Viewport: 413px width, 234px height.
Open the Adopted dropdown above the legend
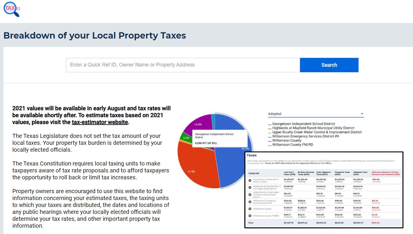coord(316,114)
